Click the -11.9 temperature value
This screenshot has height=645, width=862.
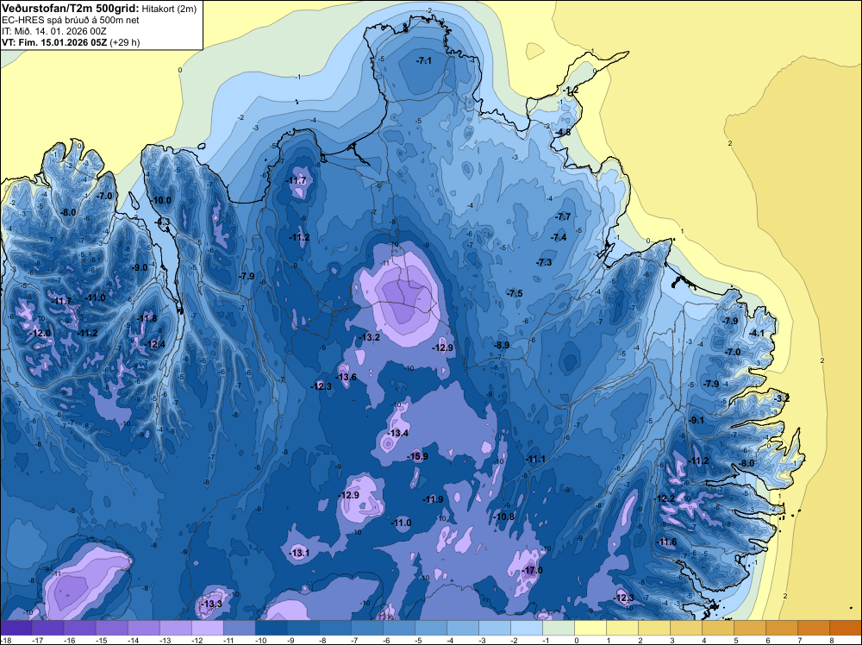pyautogui.click(x=434, y=500)
